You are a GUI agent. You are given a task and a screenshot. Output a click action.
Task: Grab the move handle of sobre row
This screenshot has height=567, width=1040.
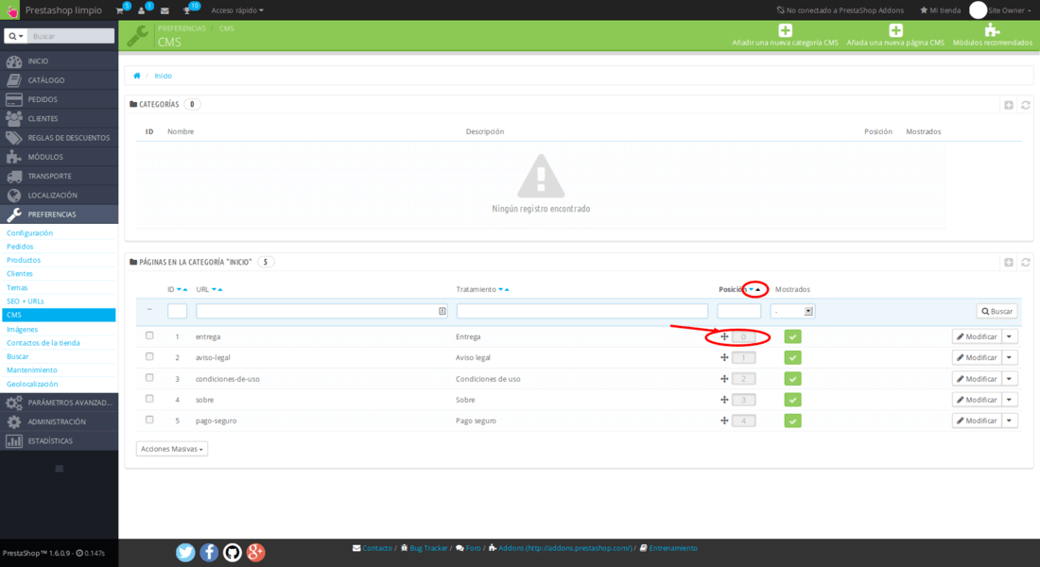click(x=724, y=400)
